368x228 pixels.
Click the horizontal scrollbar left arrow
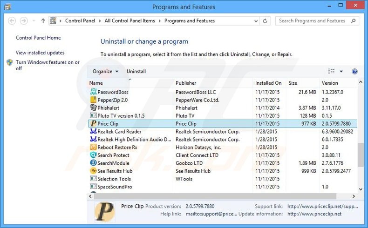(x=90, y=196)
